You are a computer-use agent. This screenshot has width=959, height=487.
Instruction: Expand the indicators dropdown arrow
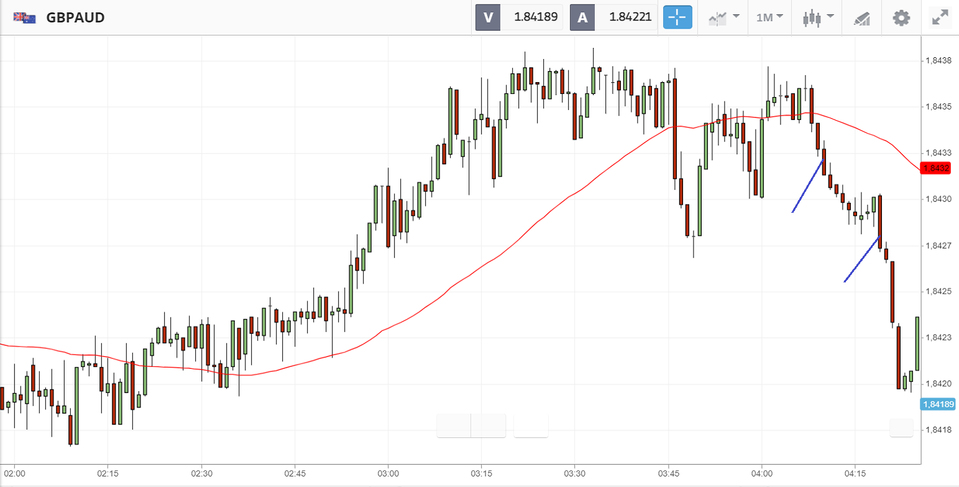click(x=736, y=16)
